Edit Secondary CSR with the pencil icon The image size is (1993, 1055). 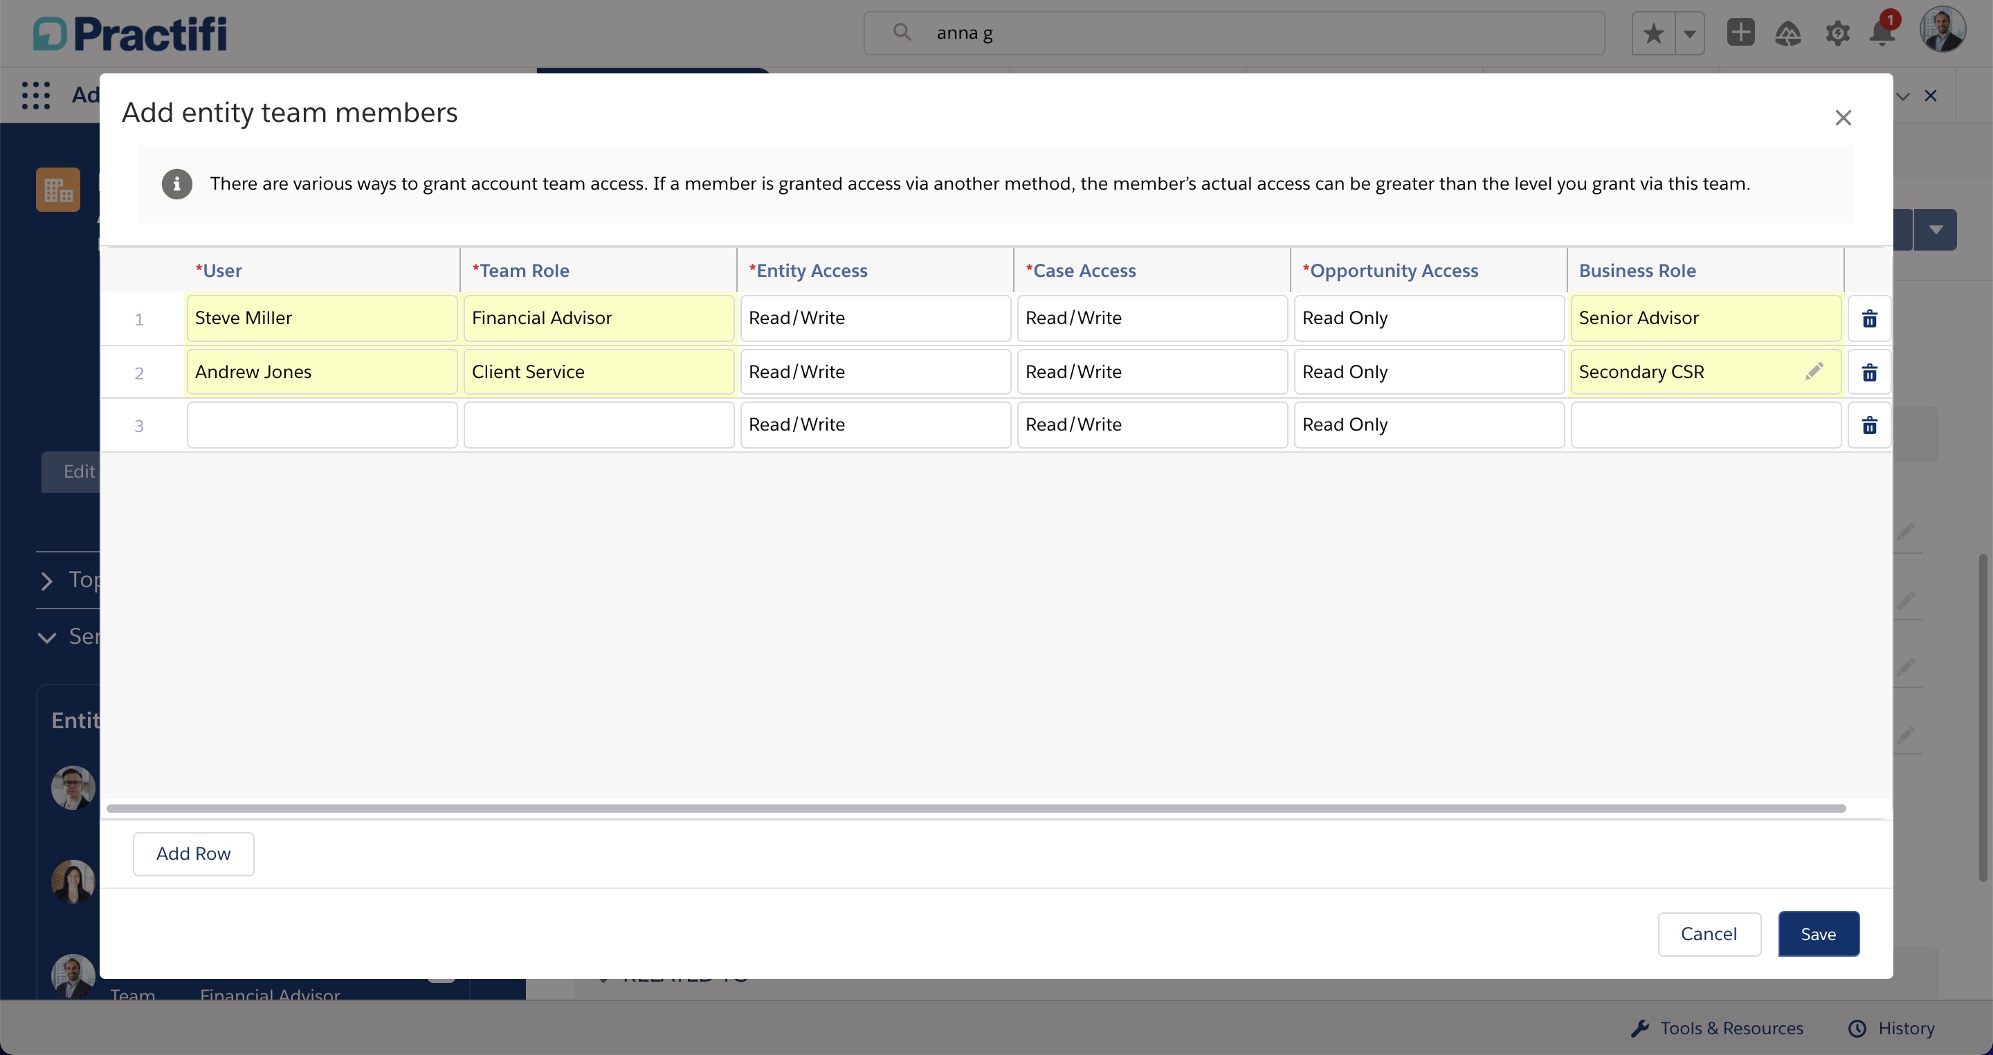[x=1814, y=372]
